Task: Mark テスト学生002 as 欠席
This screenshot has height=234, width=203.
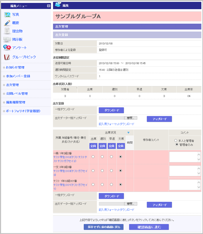Action: click(120, 157)
